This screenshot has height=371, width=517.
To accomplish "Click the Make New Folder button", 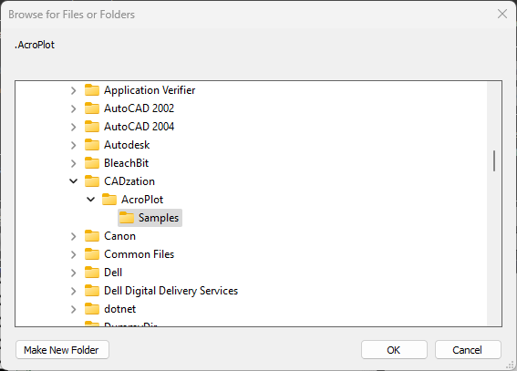I will click(62, 350).
